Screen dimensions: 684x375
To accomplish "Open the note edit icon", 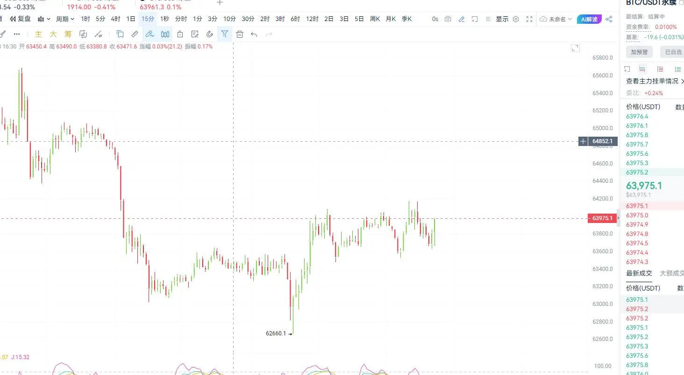I will [x=195, y=34].
